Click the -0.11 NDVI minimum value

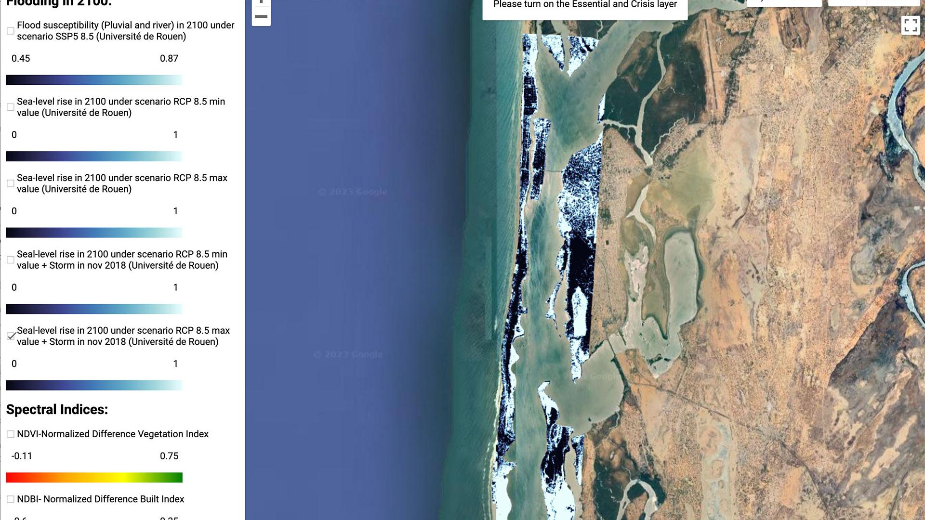pyautogui.click(x=22, y=456)
